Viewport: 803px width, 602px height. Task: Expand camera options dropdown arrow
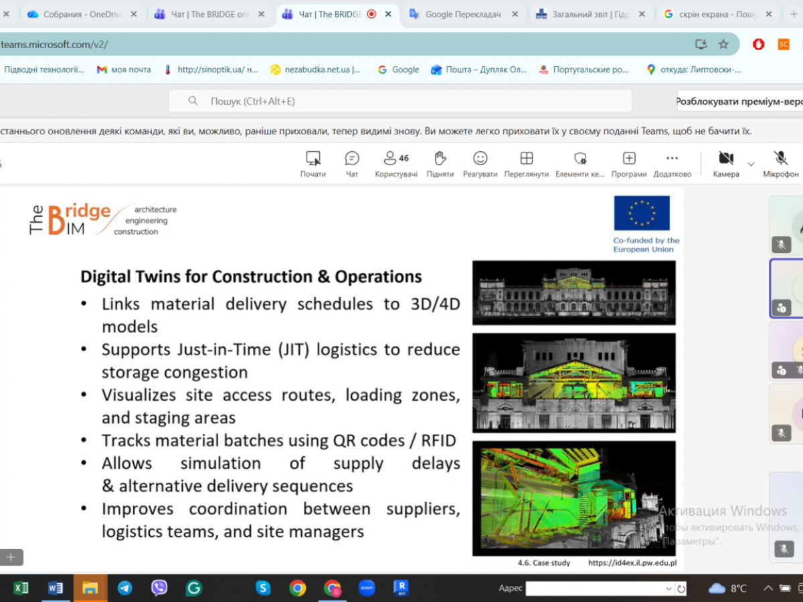click(x=751, y=164)
